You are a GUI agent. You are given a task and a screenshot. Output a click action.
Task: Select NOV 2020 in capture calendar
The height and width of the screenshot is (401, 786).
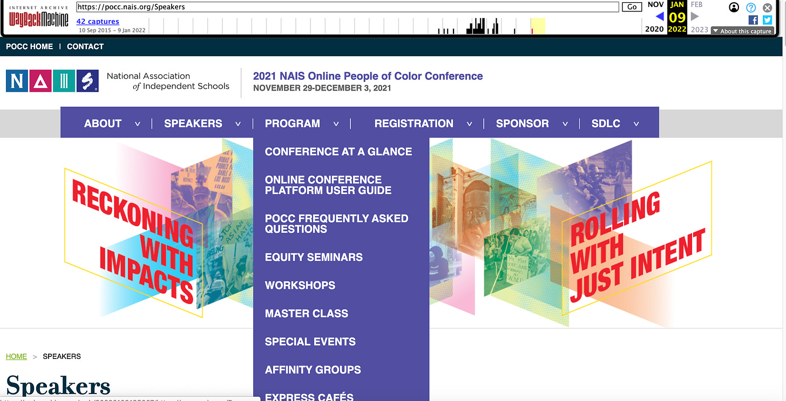655,17
